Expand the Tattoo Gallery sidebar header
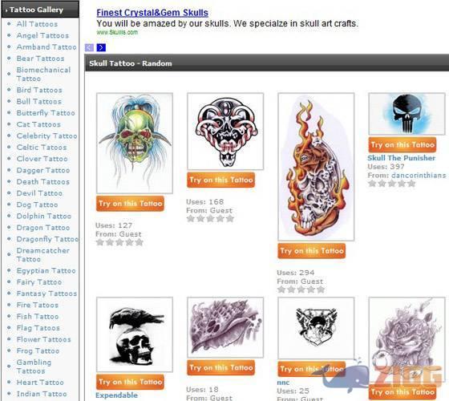449x401 pixels. coord(40,10)
